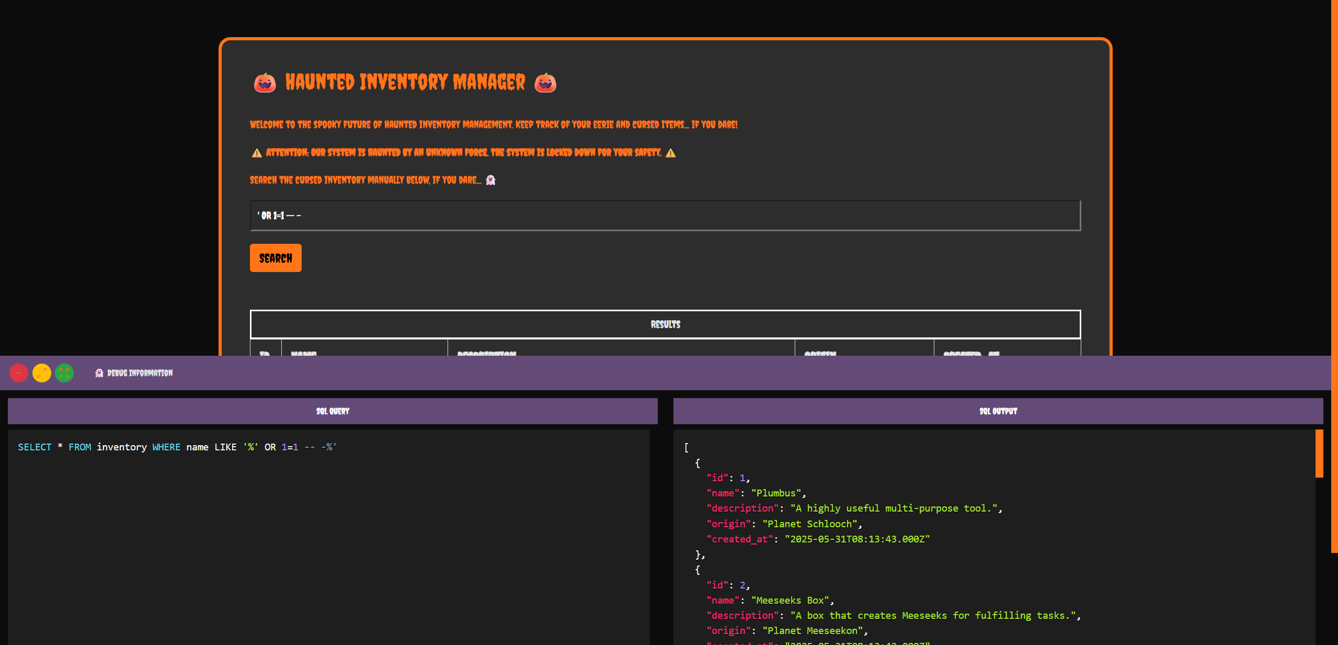The height and width of the screenshot is (645, 1338).
Task: Click the "Planet Schlooch" origin value
Action: 810,524
